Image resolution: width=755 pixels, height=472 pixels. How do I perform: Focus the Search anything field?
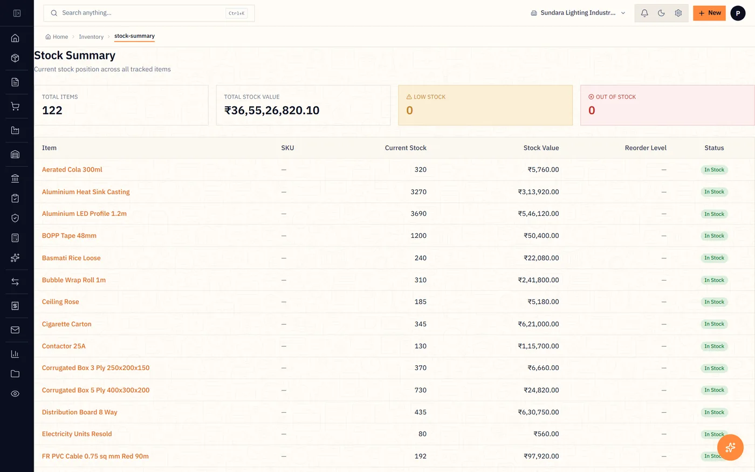[149, 13]
